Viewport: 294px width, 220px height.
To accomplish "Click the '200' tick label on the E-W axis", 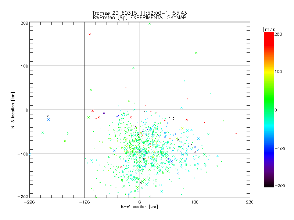I will coord(250,202).
